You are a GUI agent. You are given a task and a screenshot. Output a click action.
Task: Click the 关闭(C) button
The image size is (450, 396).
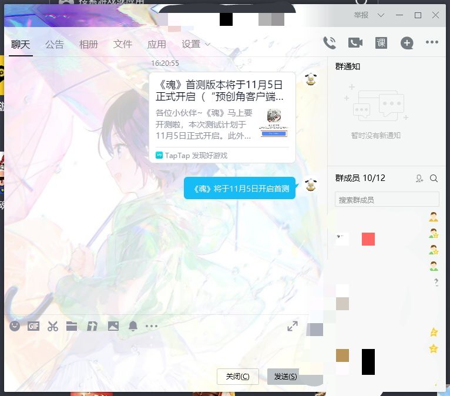tap(237, 376)
